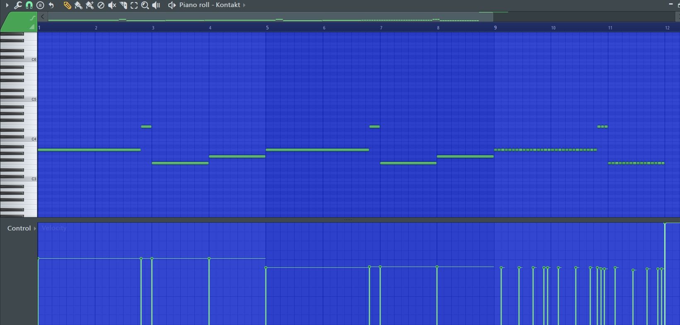Image resolution: width=680 pixels, height=325 pixels.
Task: Select the Mute tool
Action: coord(112,5)
